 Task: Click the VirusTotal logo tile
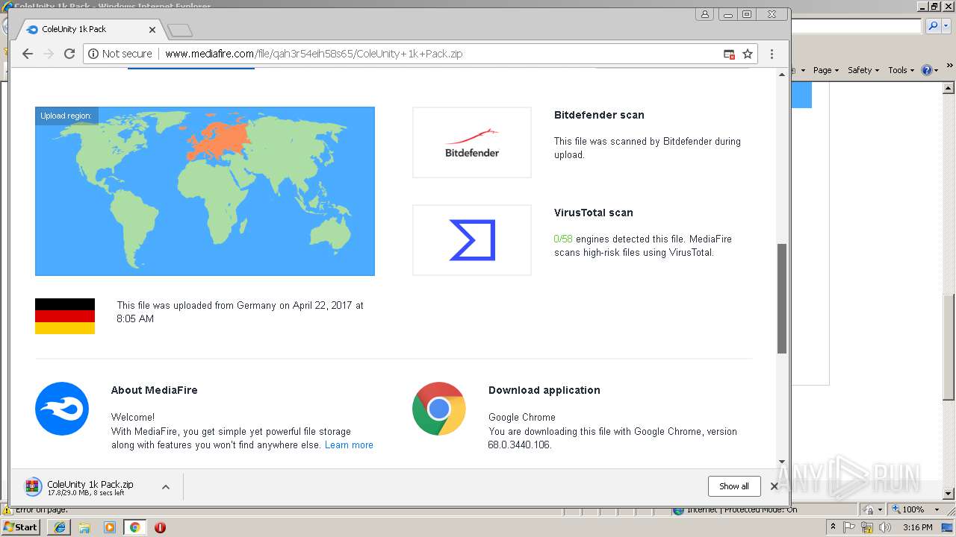point(472,240)
